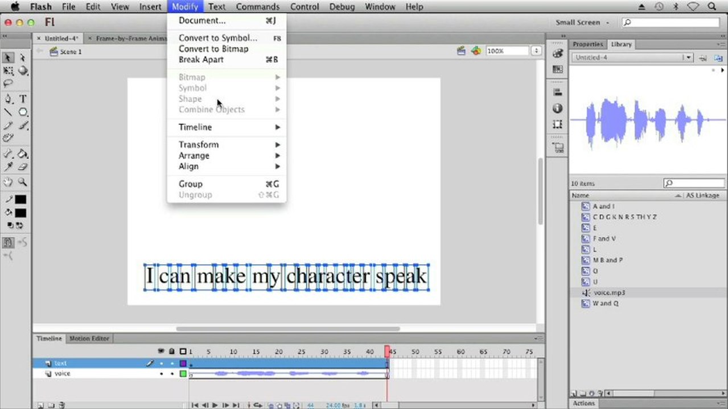Toggle visibility dot of text layer
The height and width of the screenshot is (409, 728).
(x=162, y=364)
